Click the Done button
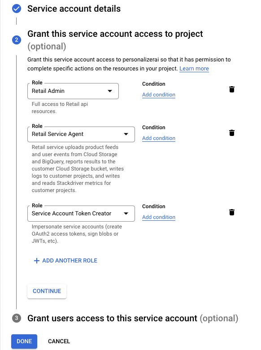 [24, 341]
